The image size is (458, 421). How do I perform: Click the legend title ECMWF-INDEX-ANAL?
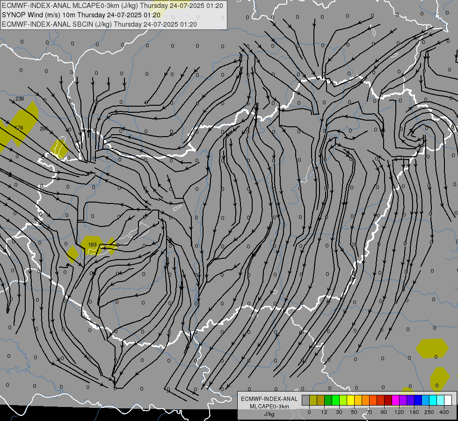[269, 399]
